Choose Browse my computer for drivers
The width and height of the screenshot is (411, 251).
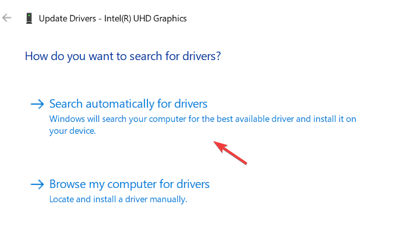129,184
